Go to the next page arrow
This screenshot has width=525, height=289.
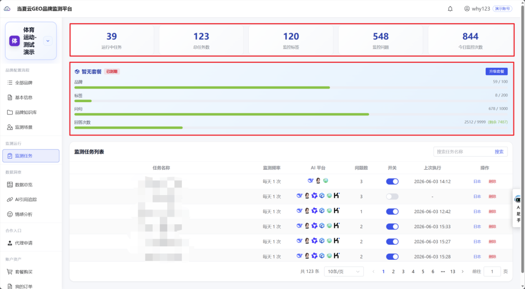(x=463, y=271)
